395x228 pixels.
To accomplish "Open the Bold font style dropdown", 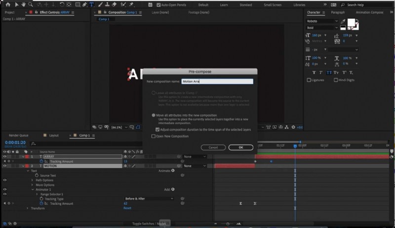I will [322, 28].
